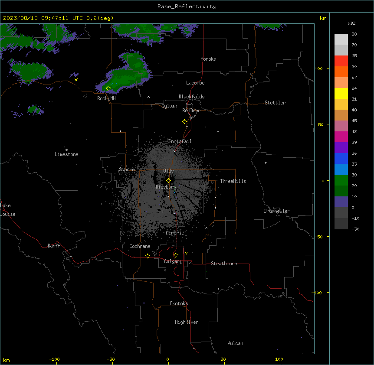Click the Airdrie label
Image resolution: width=374 pixels, height=365 pixels.
(x=175, y=233)
